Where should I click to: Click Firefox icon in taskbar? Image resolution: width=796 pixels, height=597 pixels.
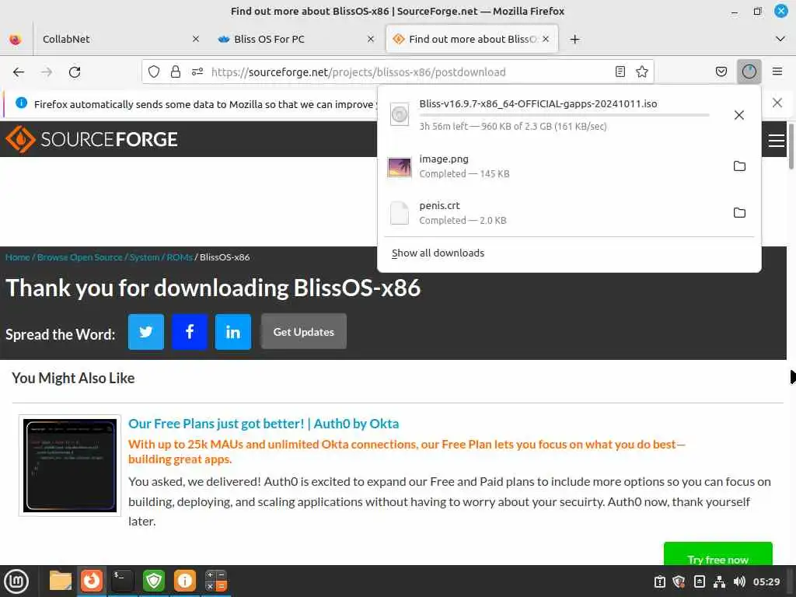coord(92,581)
